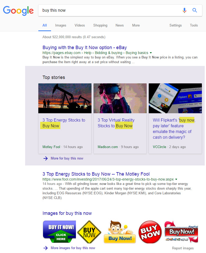Expand the More search categories menu
This screenshot has height=253, width=206.
click(136, 25)
